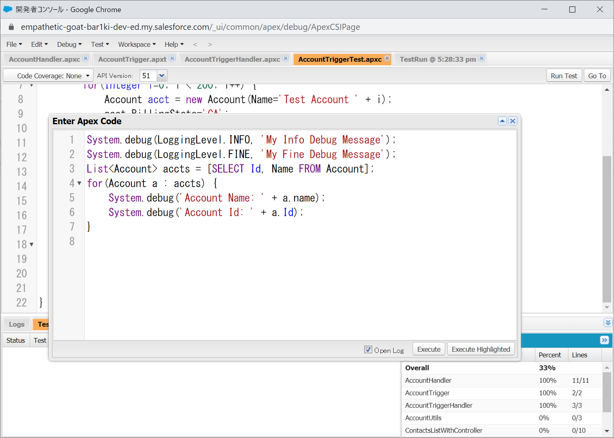This screenshot has width=614, height=438.
Task: Click editor scrollbar down arrow
Action: coord(607,307)
